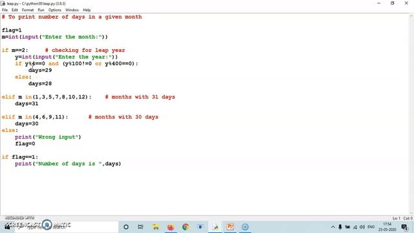The image size is (414, 233).
Task: Click the ENG language indicator
Action: (x=371, y=227)
